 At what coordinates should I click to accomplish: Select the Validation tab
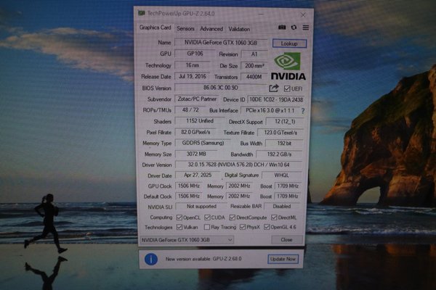[x=239, y=29]
